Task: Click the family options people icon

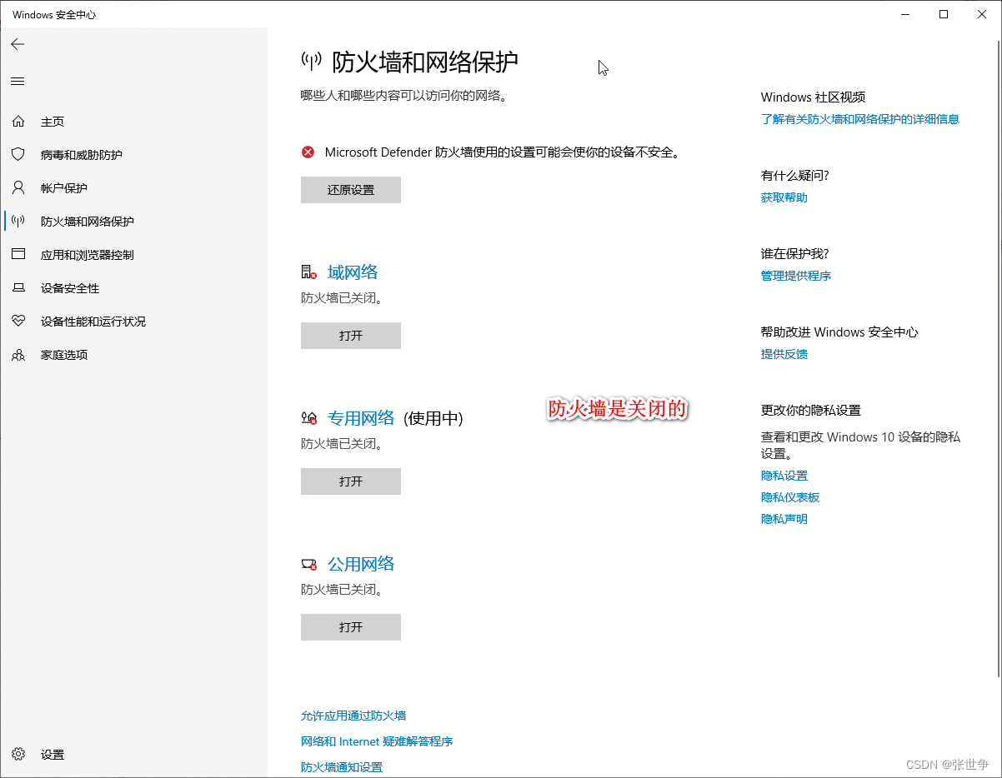Action: point(18,355)
